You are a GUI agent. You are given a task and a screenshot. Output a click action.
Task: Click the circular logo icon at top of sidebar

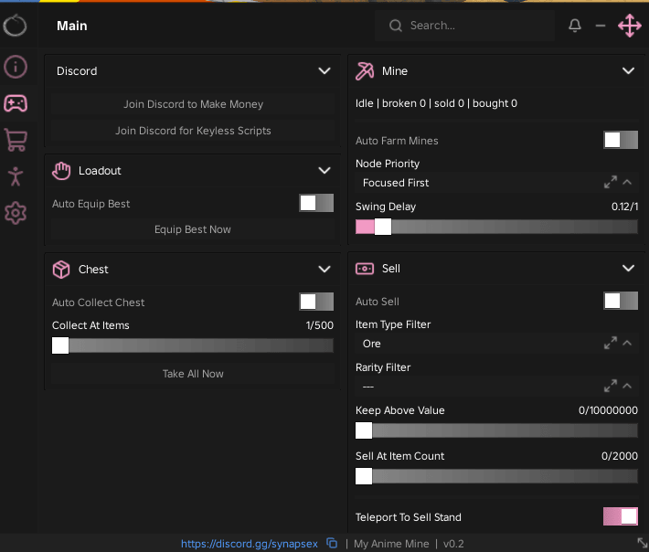tap(15, 26)
